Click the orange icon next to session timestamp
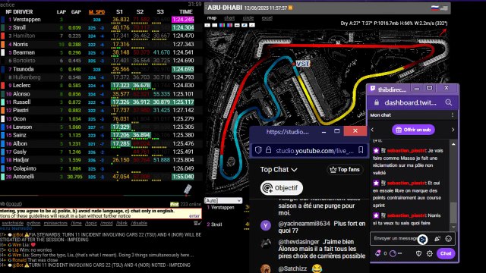 pos(290,8)
